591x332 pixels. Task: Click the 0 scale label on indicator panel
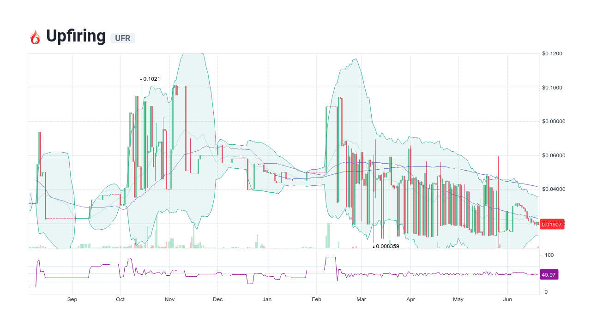click(x=547, y=291)
